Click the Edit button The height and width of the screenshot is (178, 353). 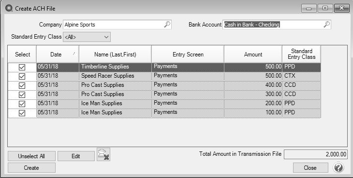tap(76, 156)
